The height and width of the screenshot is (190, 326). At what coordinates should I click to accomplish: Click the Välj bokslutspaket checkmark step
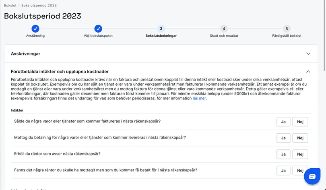[98, 29]
